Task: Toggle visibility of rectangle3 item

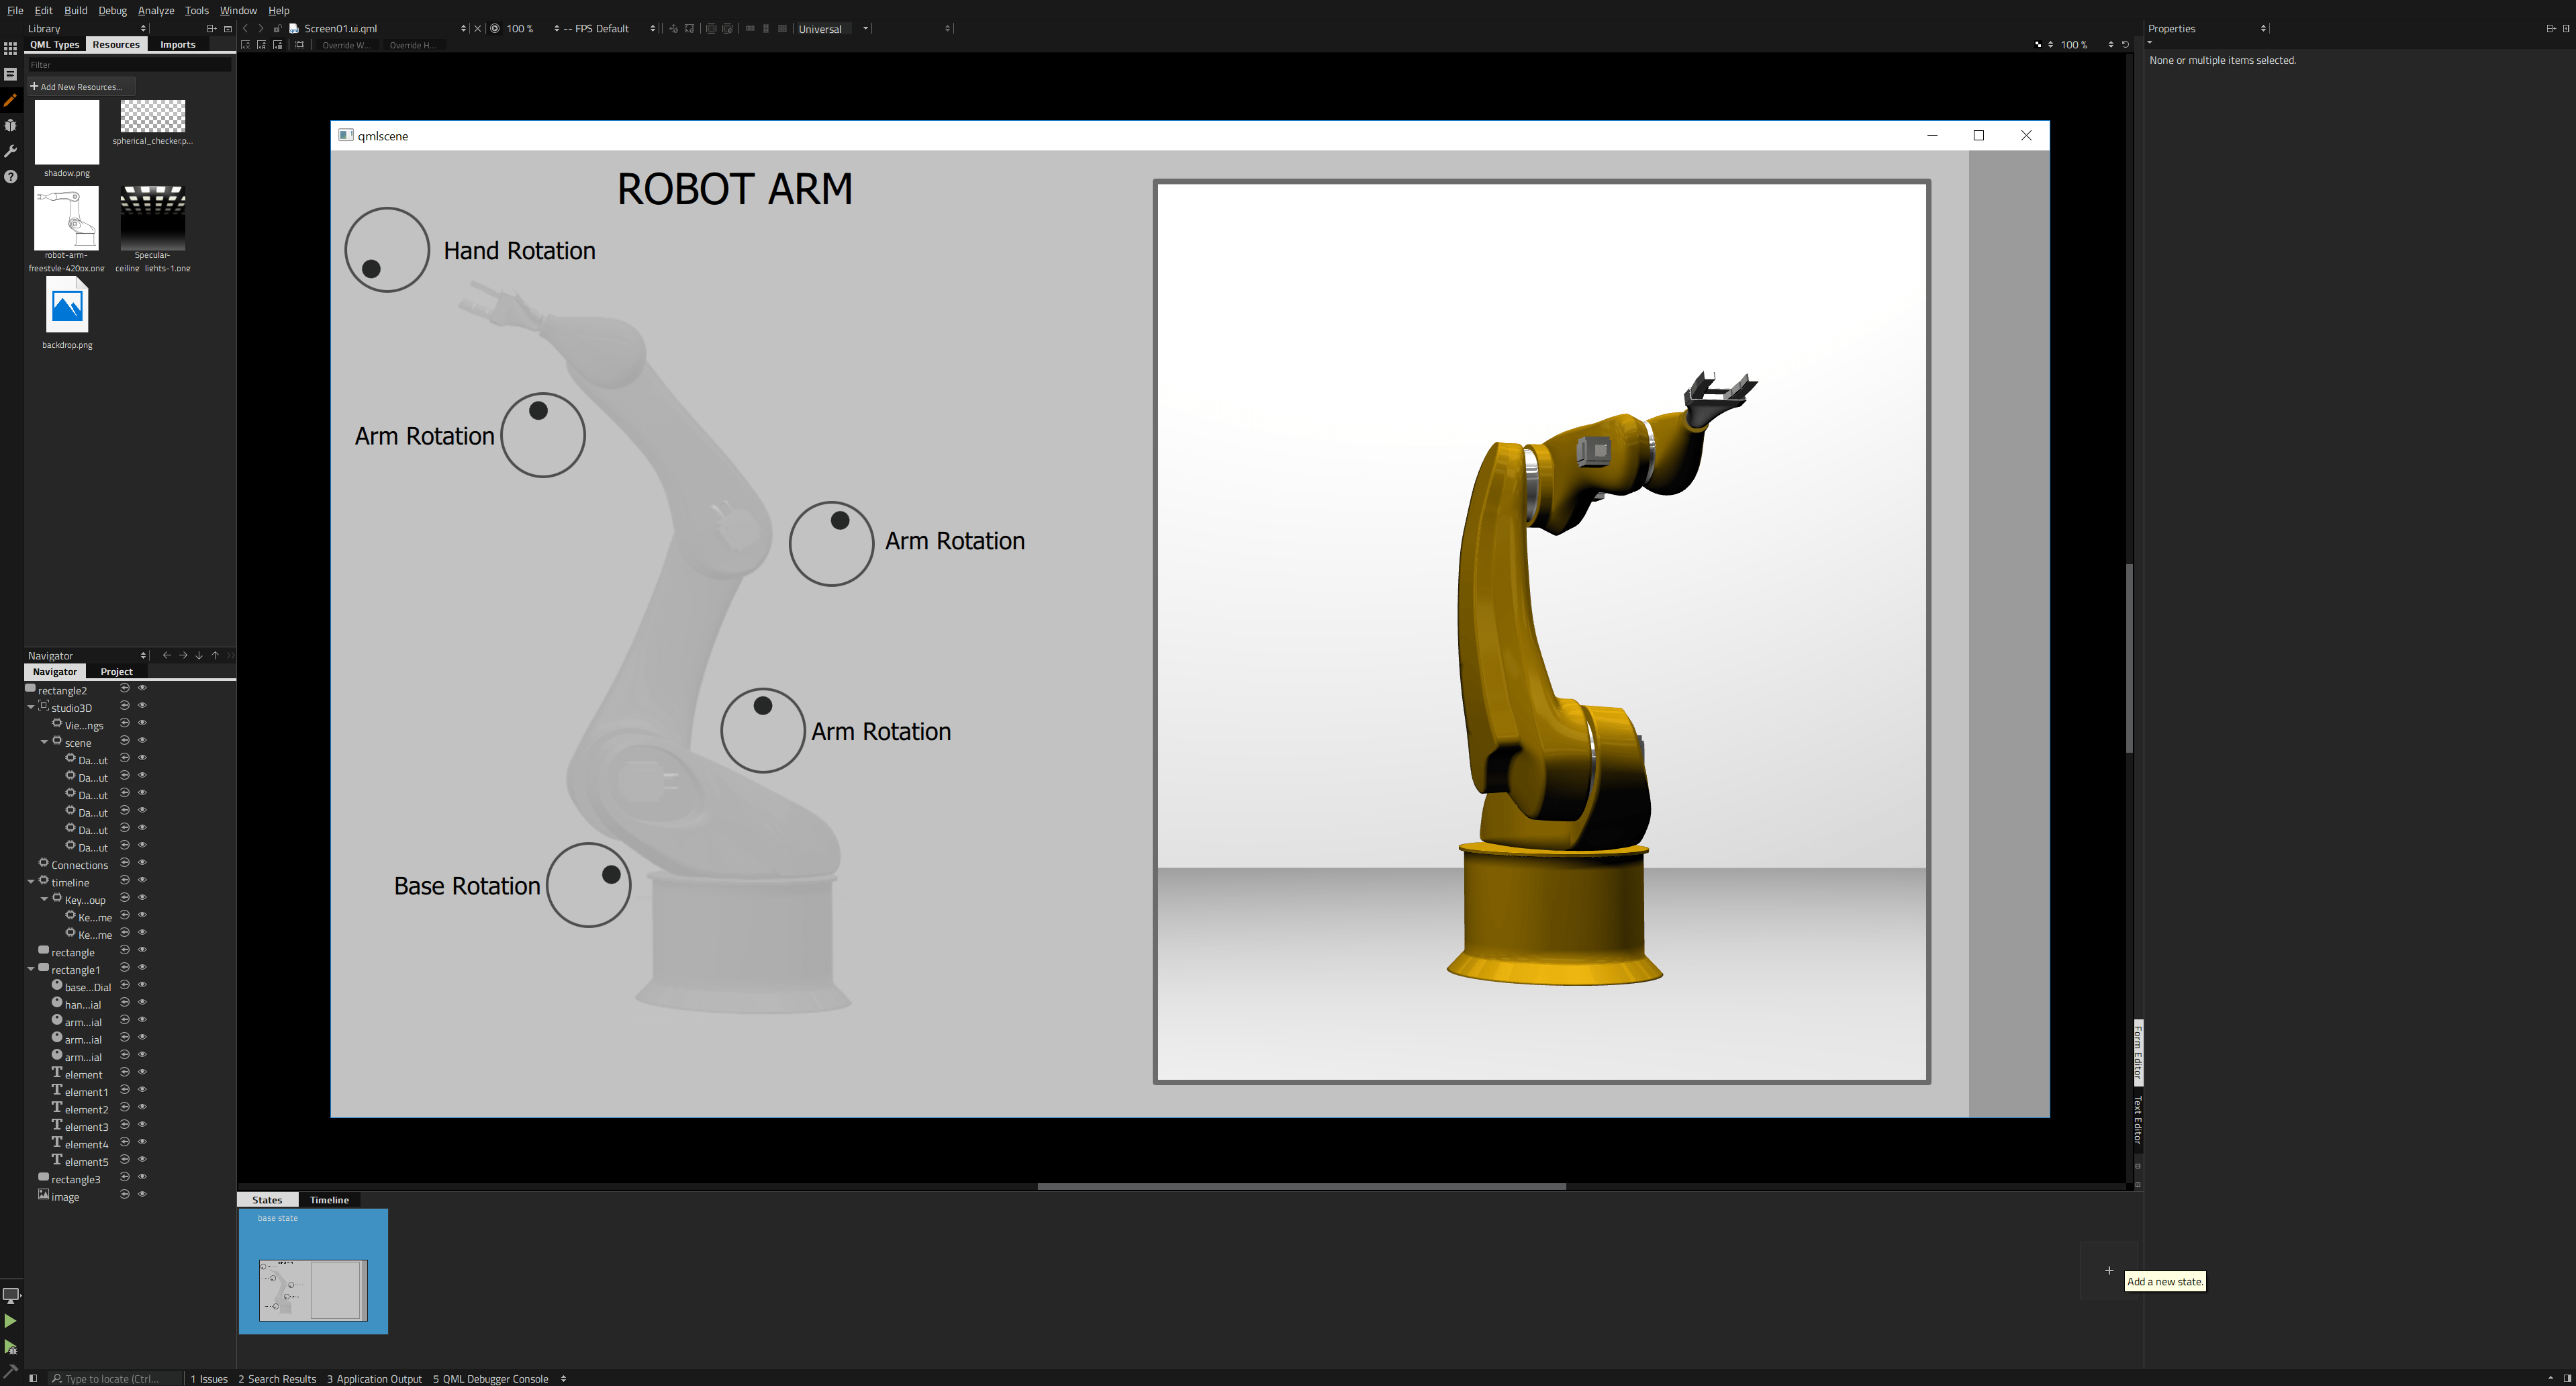Action: [142, 1177]
